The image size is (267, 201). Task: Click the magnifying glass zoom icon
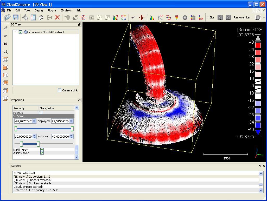pyautogui.click(x=5, y=52)
